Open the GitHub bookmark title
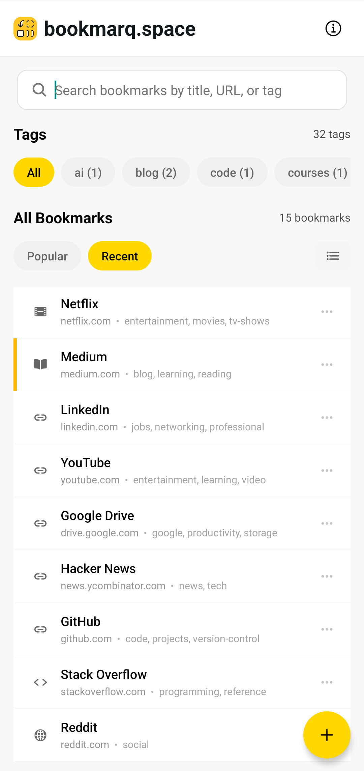 click(81, 622)
